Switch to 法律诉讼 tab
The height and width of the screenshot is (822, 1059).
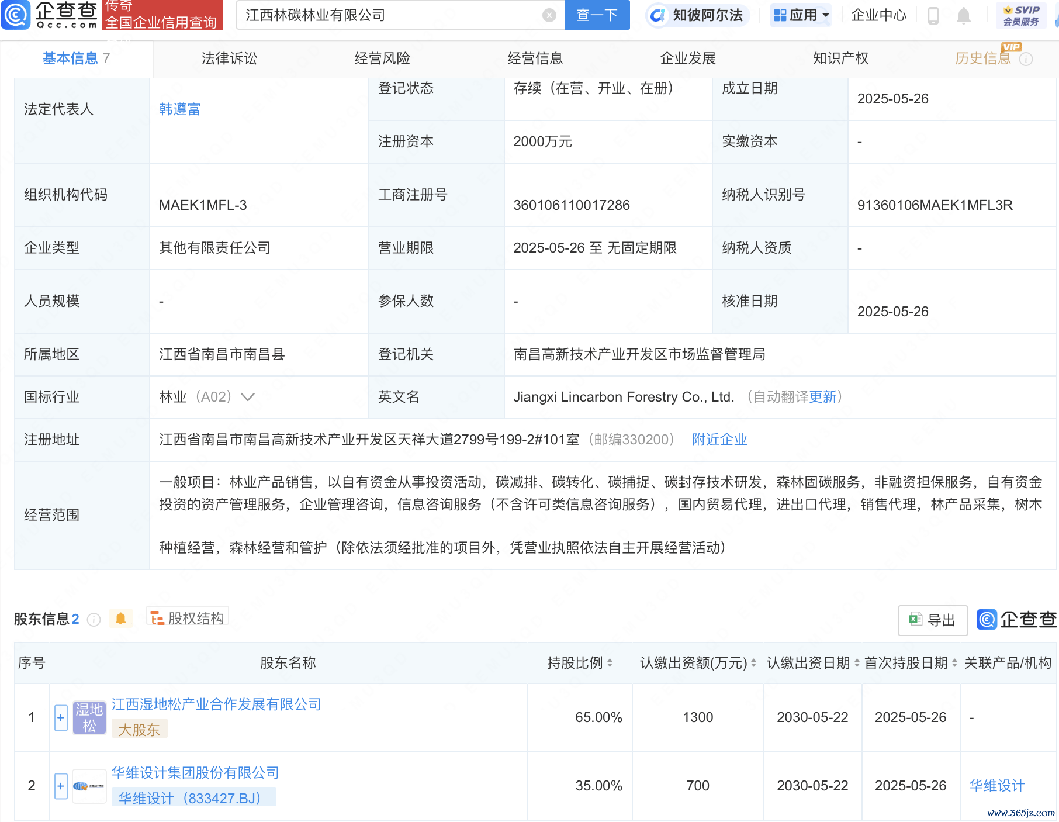pos(229,58)
